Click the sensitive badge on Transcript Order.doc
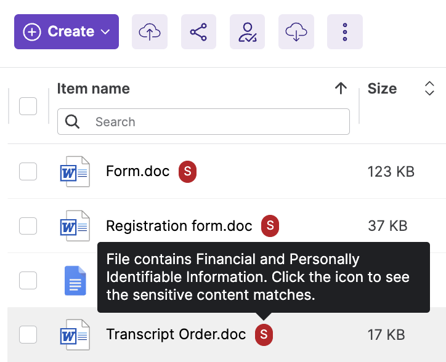This screenshot has width=446, height=362. [x=264, y=335]
